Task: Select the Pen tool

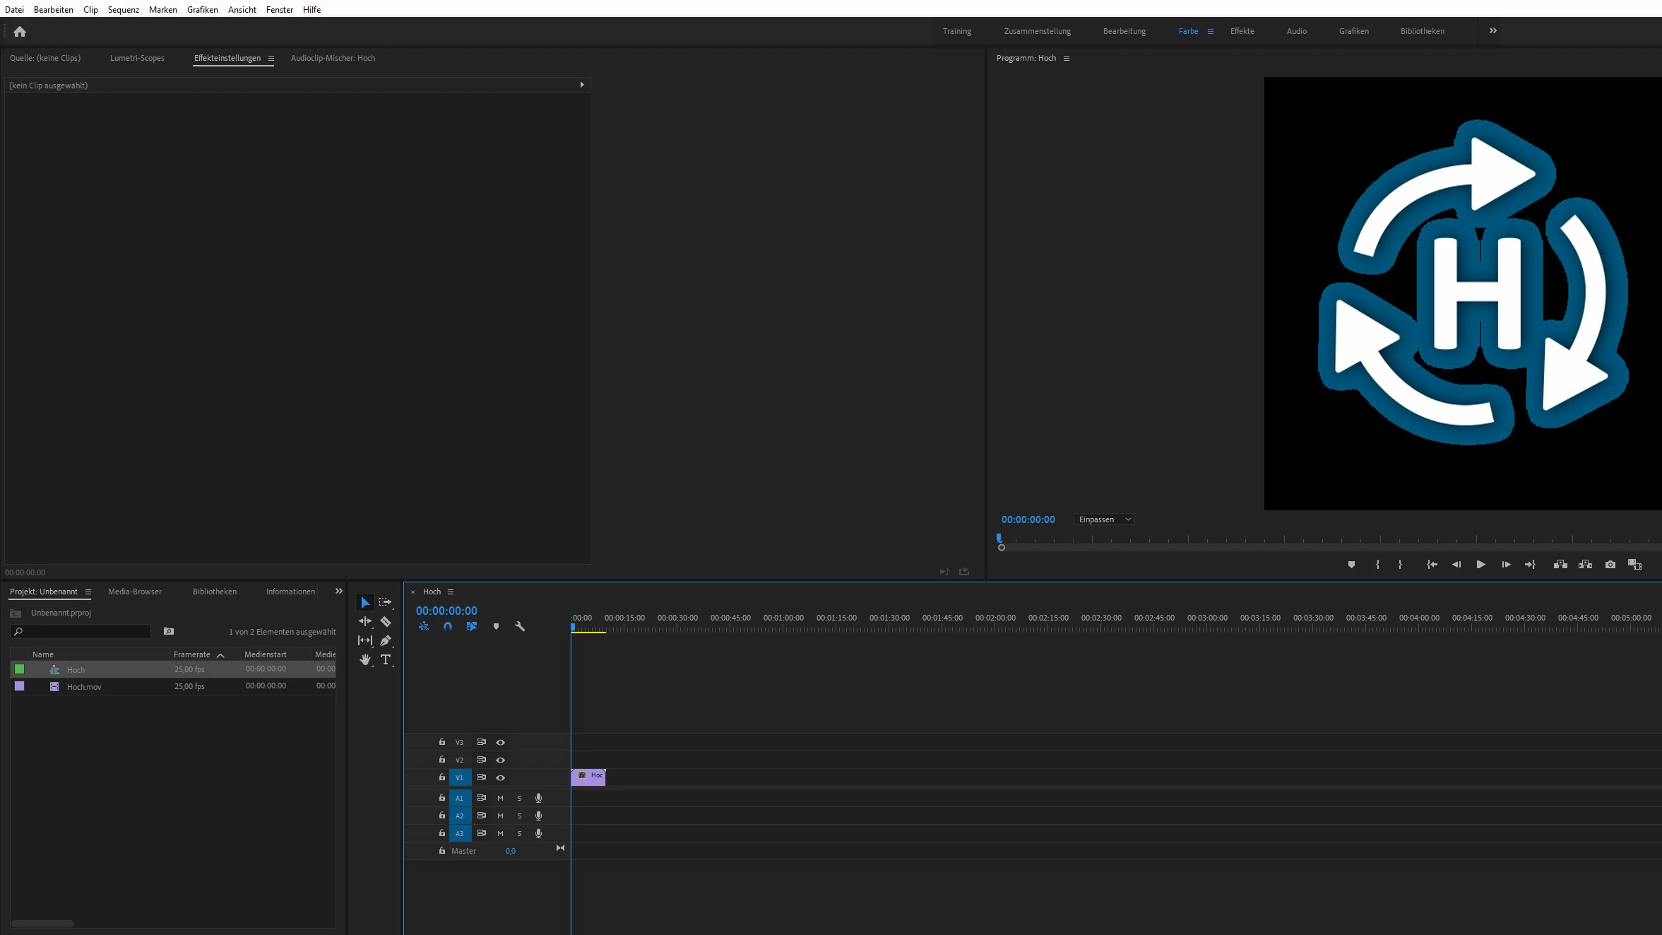Action: coord(386,641)
